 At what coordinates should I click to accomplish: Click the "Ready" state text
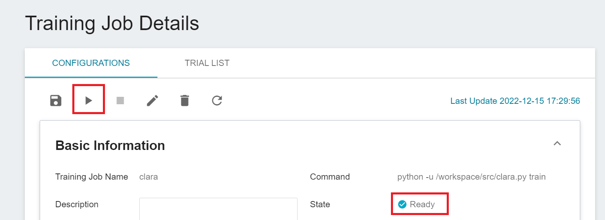coord(422,204)
